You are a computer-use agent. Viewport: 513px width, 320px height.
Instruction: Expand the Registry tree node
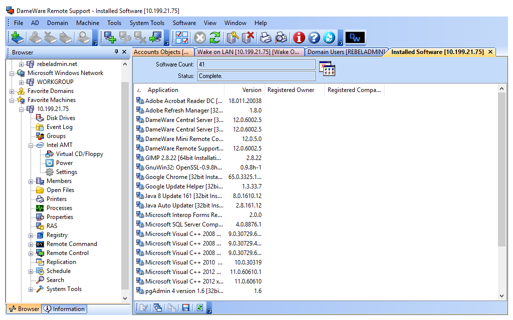[32, 235]
